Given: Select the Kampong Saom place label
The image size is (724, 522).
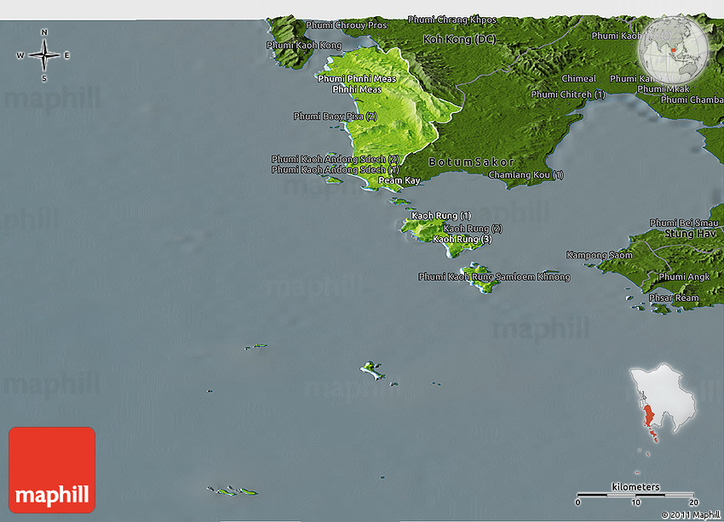Looking at the screenshot, I should coord(600,255).
